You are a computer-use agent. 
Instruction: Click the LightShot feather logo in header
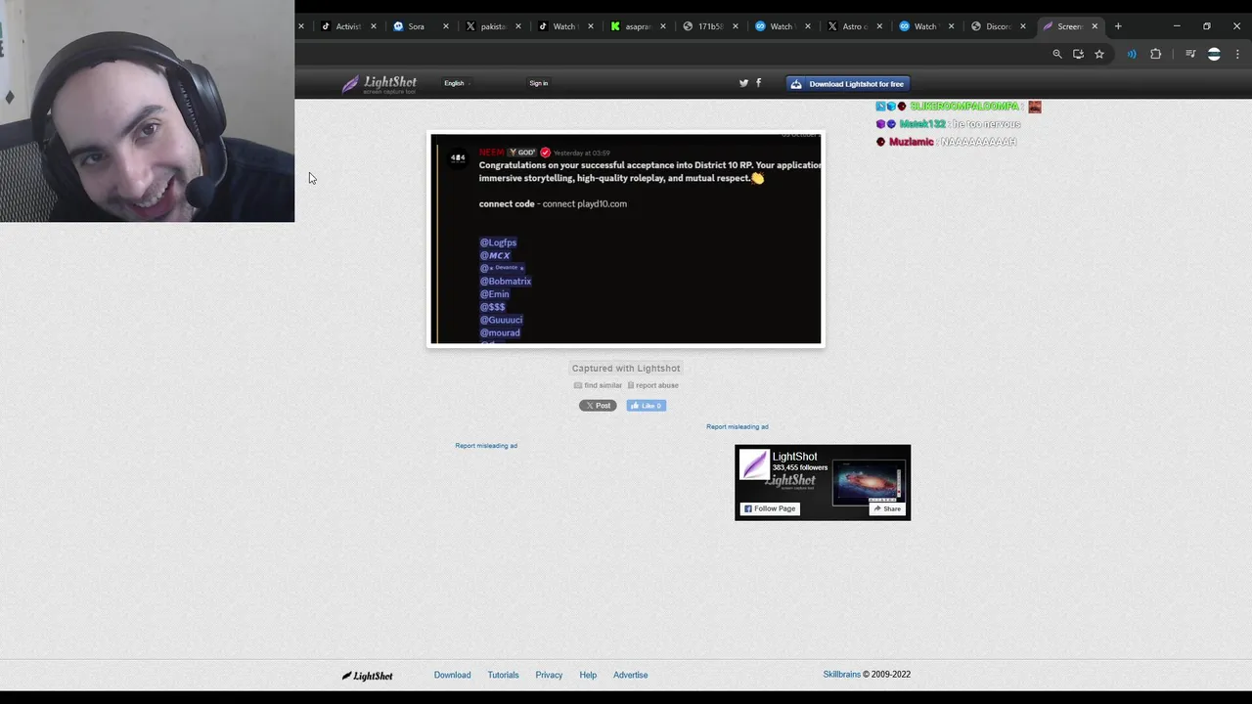(x=379, y=84)
